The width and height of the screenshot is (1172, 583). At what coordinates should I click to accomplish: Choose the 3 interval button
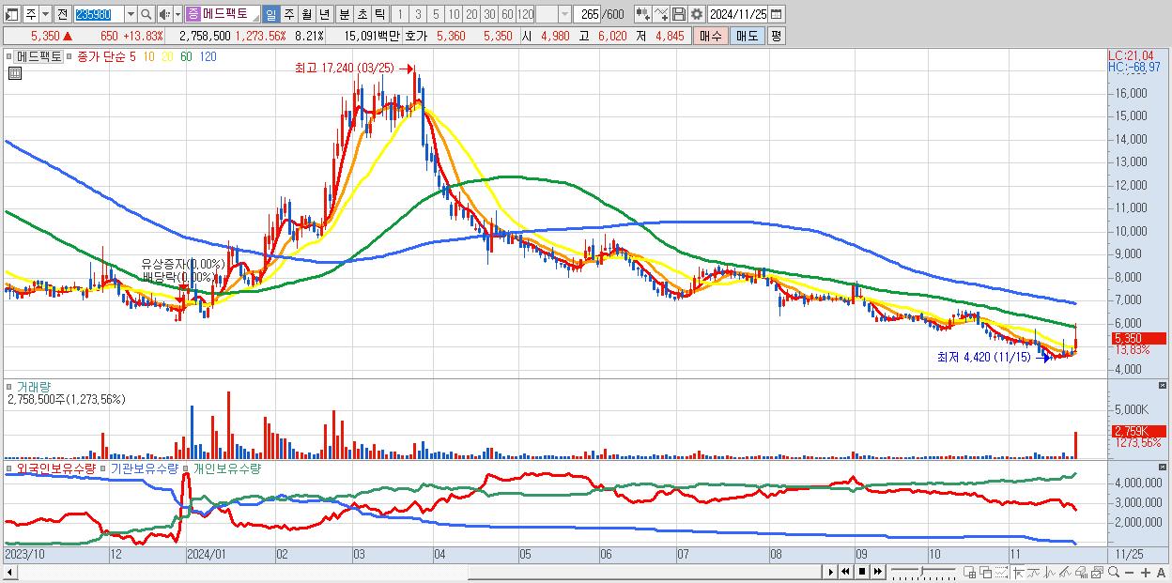point(418,14)
